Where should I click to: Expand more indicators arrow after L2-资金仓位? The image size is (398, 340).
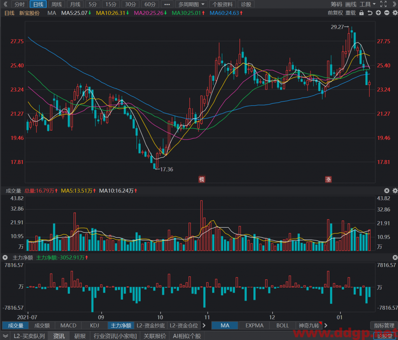coord(204,325)
